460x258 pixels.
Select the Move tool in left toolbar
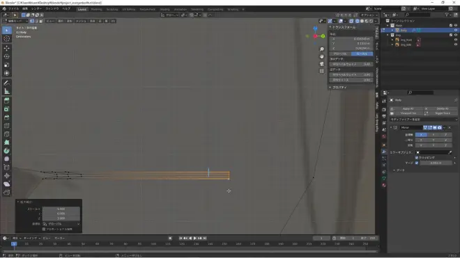(7, 48)
